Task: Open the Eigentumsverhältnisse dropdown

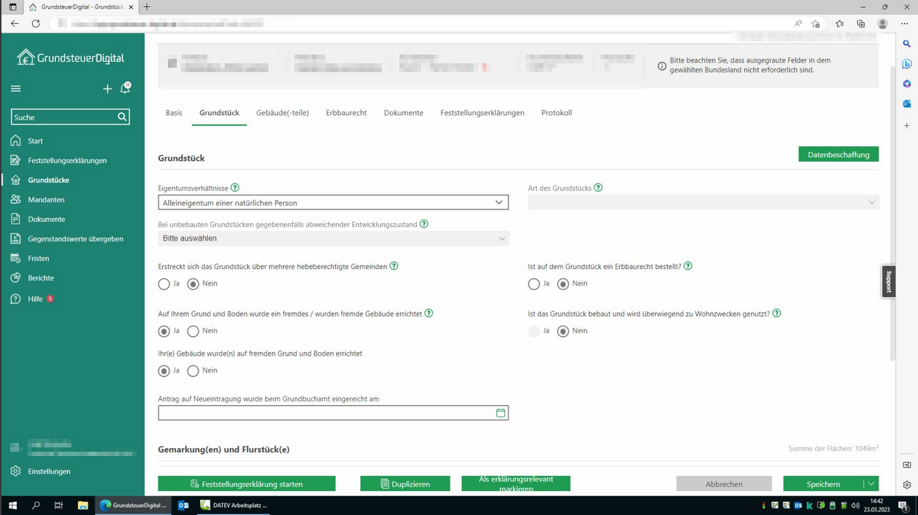Action: [333, 202]
